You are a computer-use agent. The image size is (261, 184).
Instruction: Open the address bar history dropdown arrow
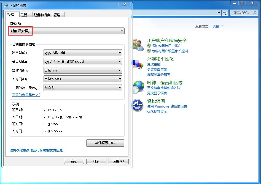click(219, 13)
